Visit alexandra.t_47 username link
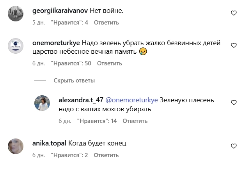Screen dimensions: 243x170 [x=81, y=100]
